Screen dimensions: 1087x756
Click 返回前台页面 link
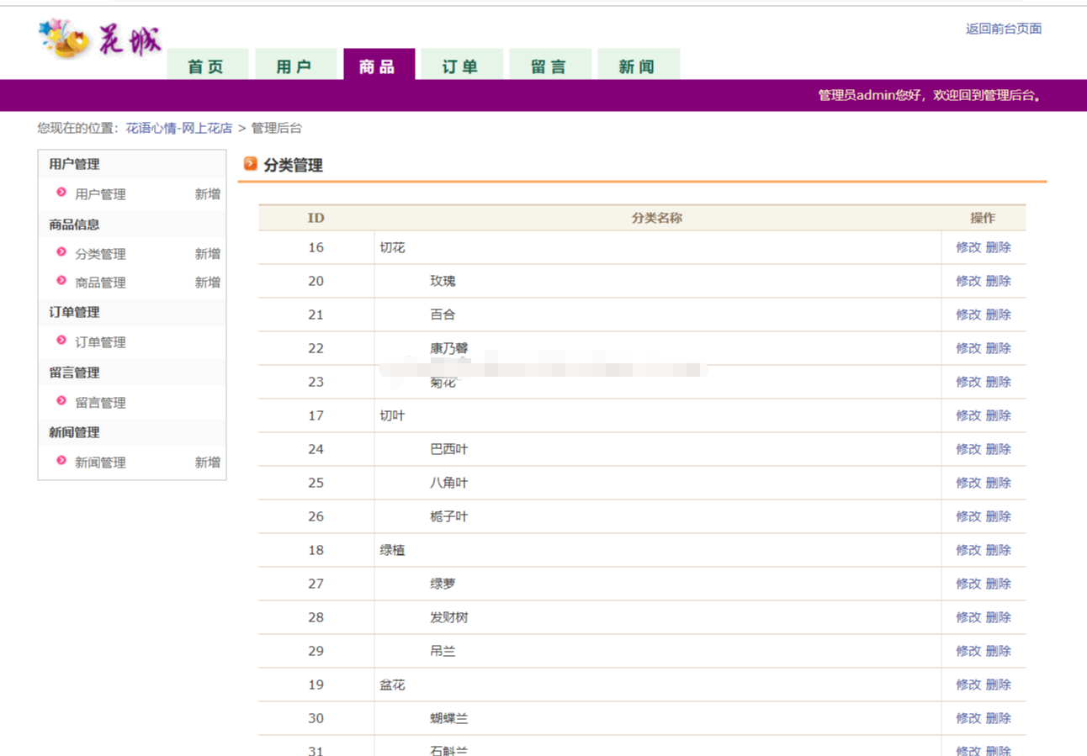click(x=1004, y=29)
